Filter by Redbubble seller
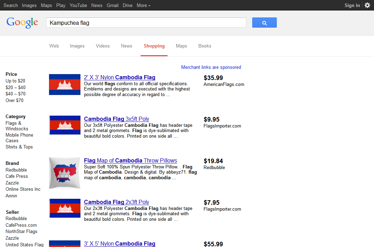The width and height of the screenshot is (374, 247). [x=16, y=219]
